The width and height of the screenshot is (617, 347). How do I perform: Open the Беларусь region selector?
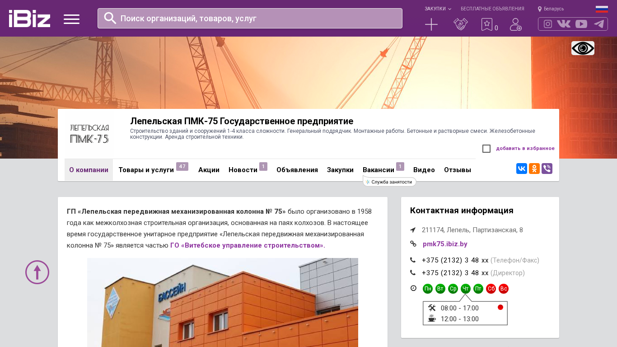pos(551,9)
